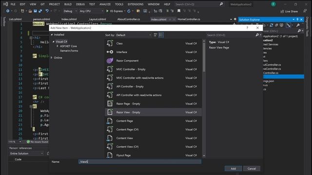Viewport: 312px width, 175px height.
Task: Start debugging with IIS Express button
Action: point(115,11)
